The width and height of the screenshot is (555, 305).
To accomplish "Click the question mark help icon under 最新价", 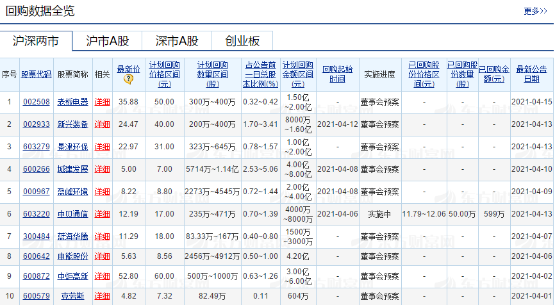I will (x=128, y=79).
